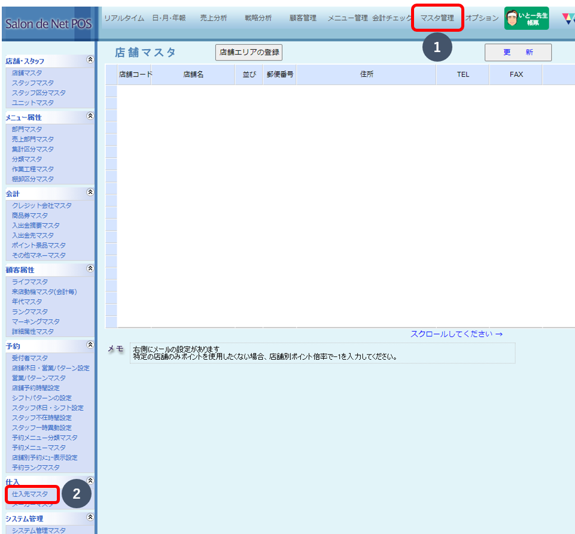Collapse the 会計 section chevron
The height and width of the screenshot is (534, 575).
(90, 193)
